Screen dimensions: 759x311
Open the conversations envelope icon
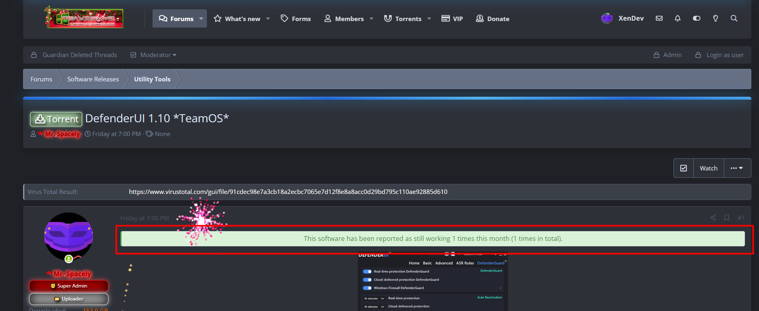659,18
